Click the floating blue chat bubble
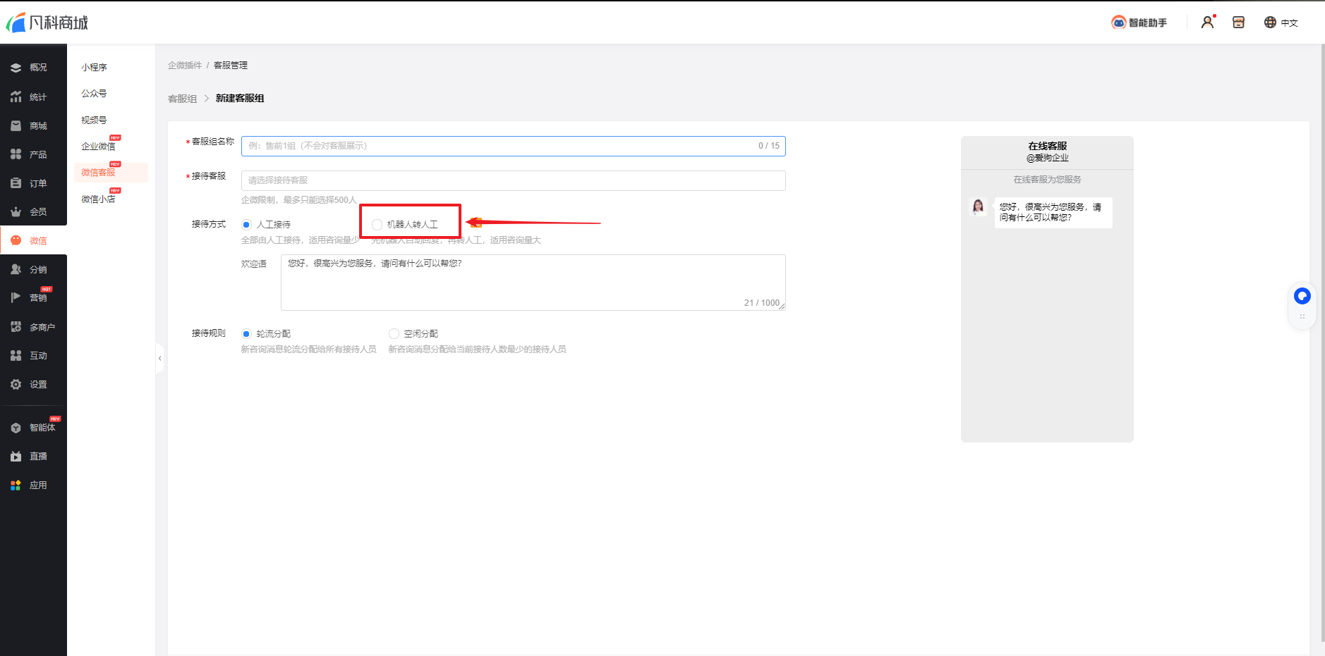Image resolution: width=1325 pixels, height=656 pixels. coord(1302,296)
